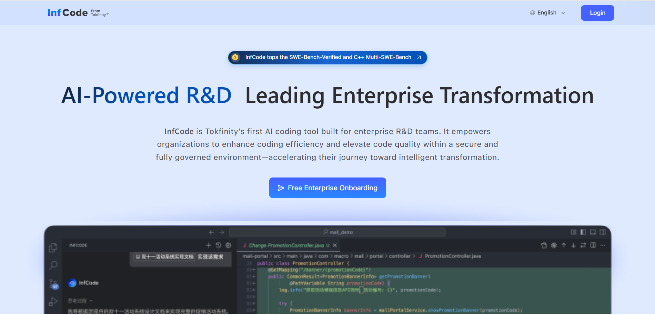
Task: Click the split editor icon in IDE toolbar
Action: pyautogui.click(x=593, y=245)
